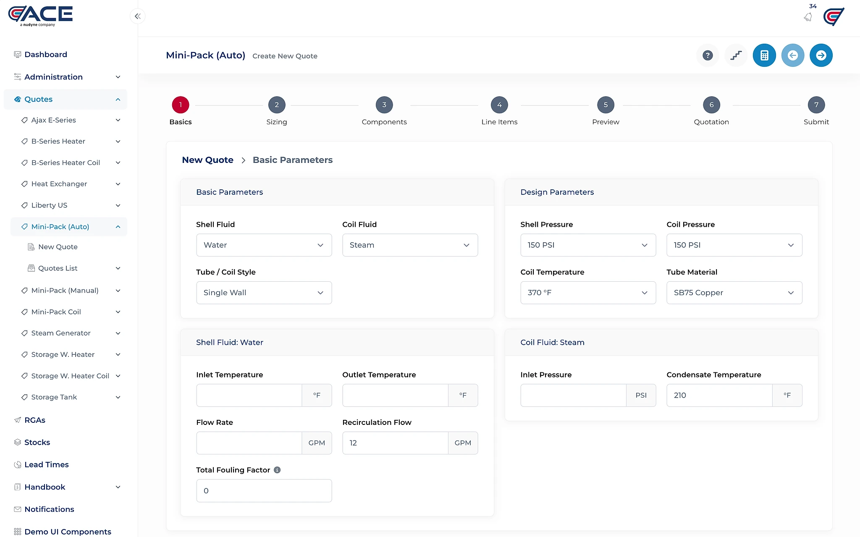Screen dimensions: 860x537
Task: Open the steps stairs icon button
Action: click(x=736, y=55)
